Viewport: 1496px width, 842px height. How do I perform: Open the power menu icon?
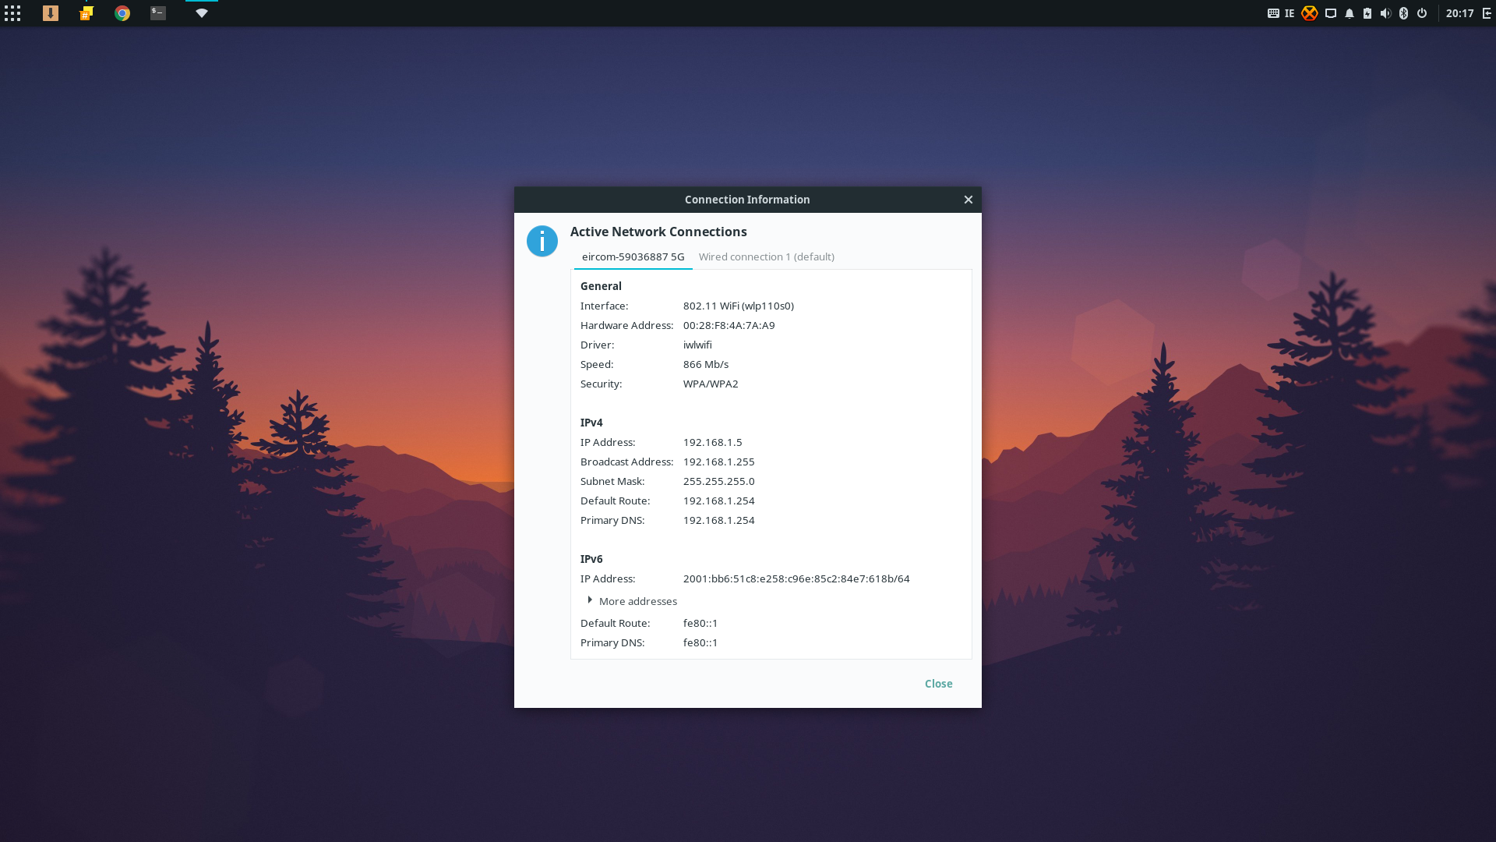tap(1422, 13)
